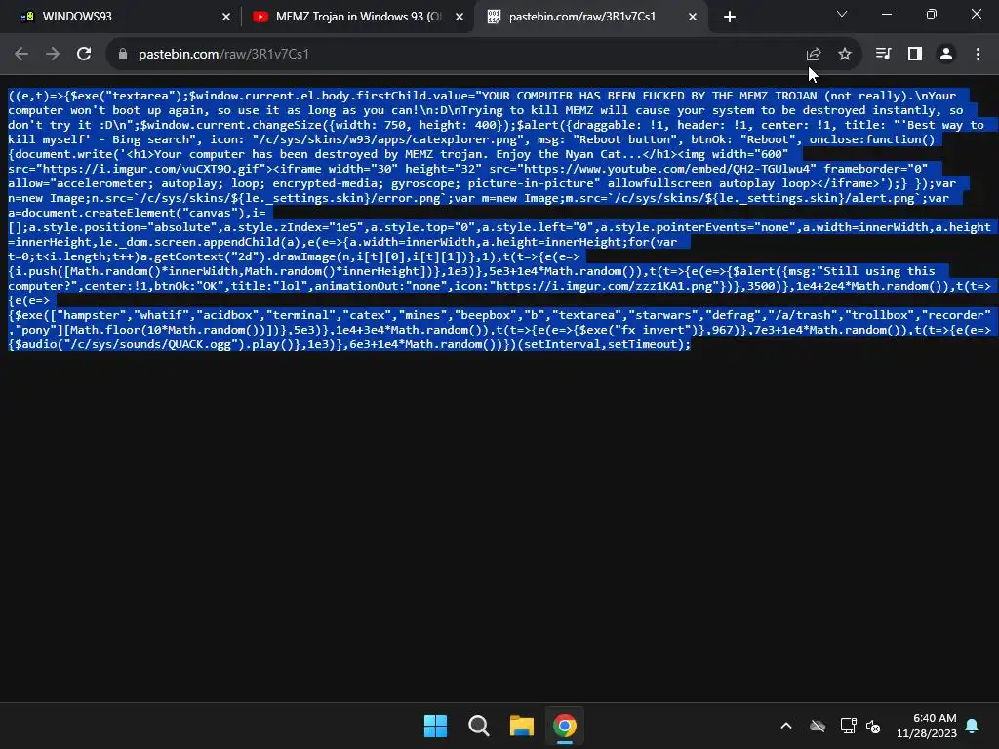The height and width of the screenshot is (749, 999).
Task: Open the tab search dropdown
Action: 842,14
